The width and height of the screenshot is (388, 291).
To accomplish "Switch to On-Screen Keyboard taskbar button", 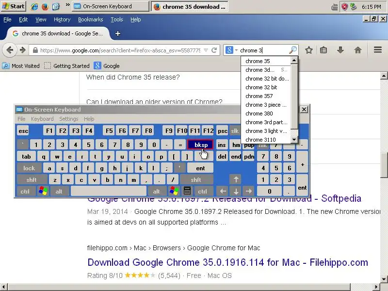I will [x=111, y=6].
